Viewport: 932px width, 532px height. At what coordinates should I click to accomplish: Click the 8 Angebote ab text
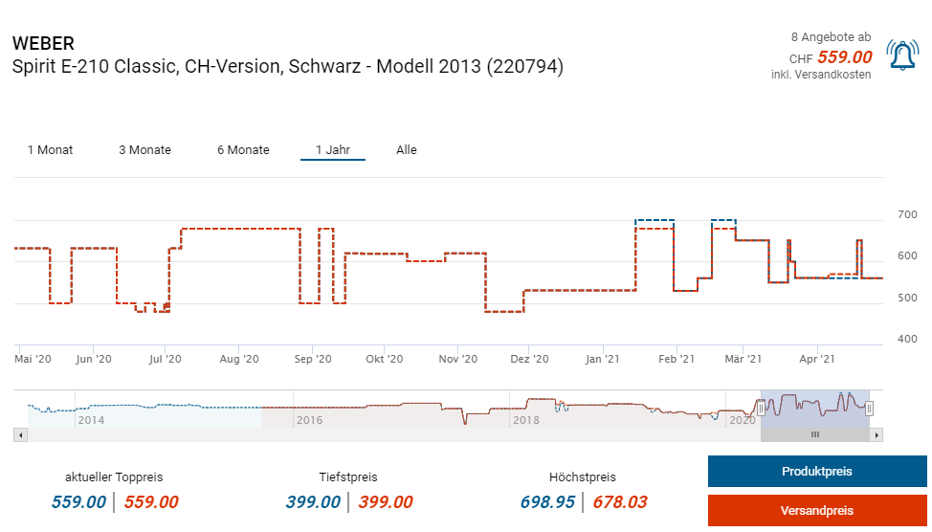[831, 37]
